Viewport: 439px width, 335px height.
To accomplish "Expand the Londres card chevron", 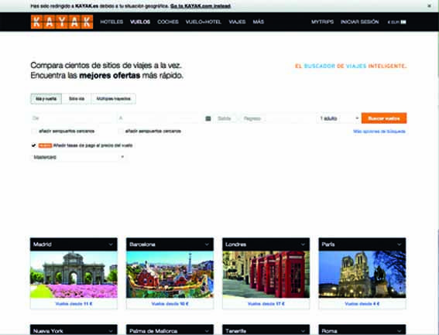I will tap(303, 244).
